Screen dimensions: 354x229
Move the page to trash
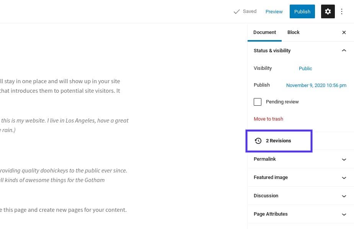(268, 119)
